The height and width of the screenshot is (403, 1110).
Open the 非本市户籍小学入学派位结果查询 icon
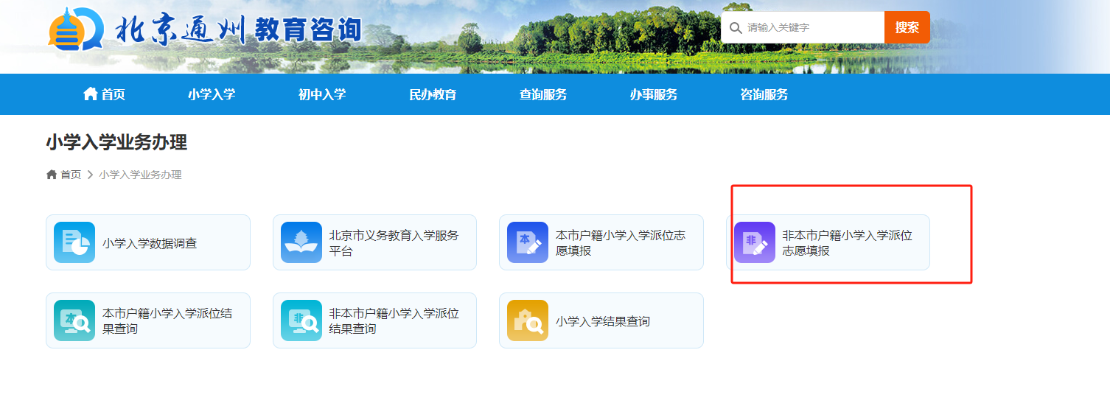(301, 320)
